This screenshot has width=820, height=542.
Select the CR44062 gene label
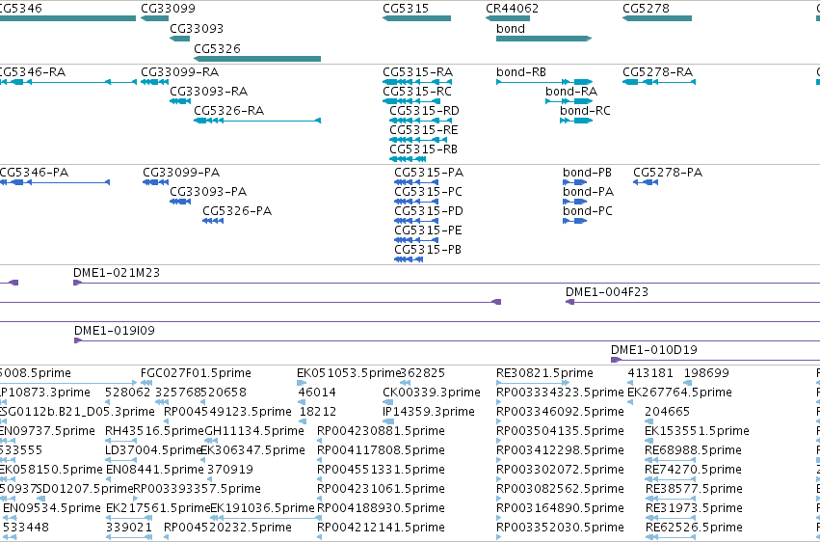click(x=512, y=9)
